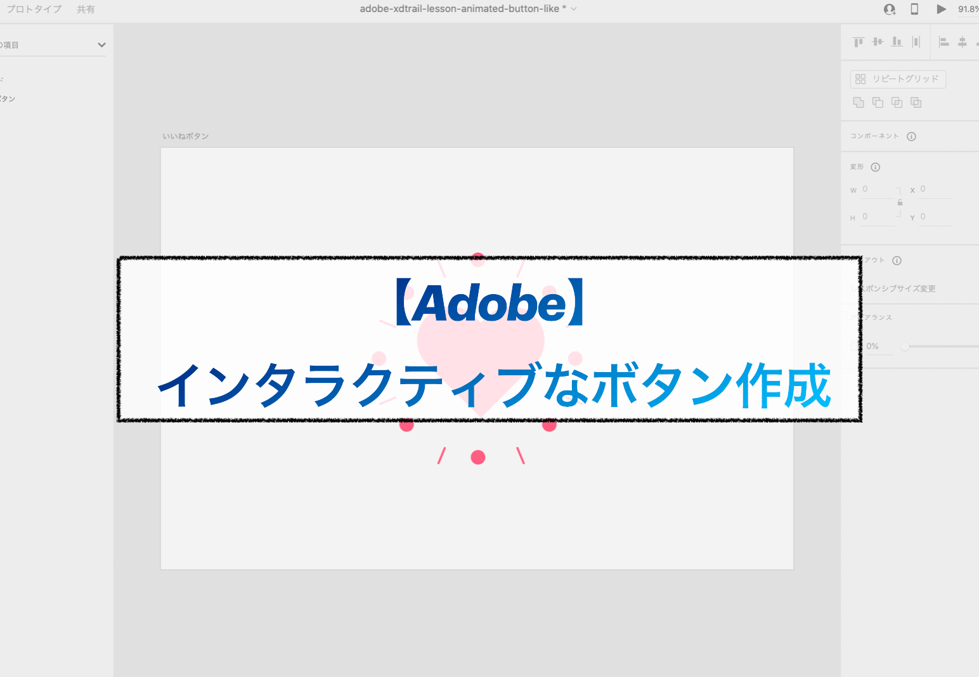Click the align middle vertically icon

pyautogui.click(x=878, y=42)
